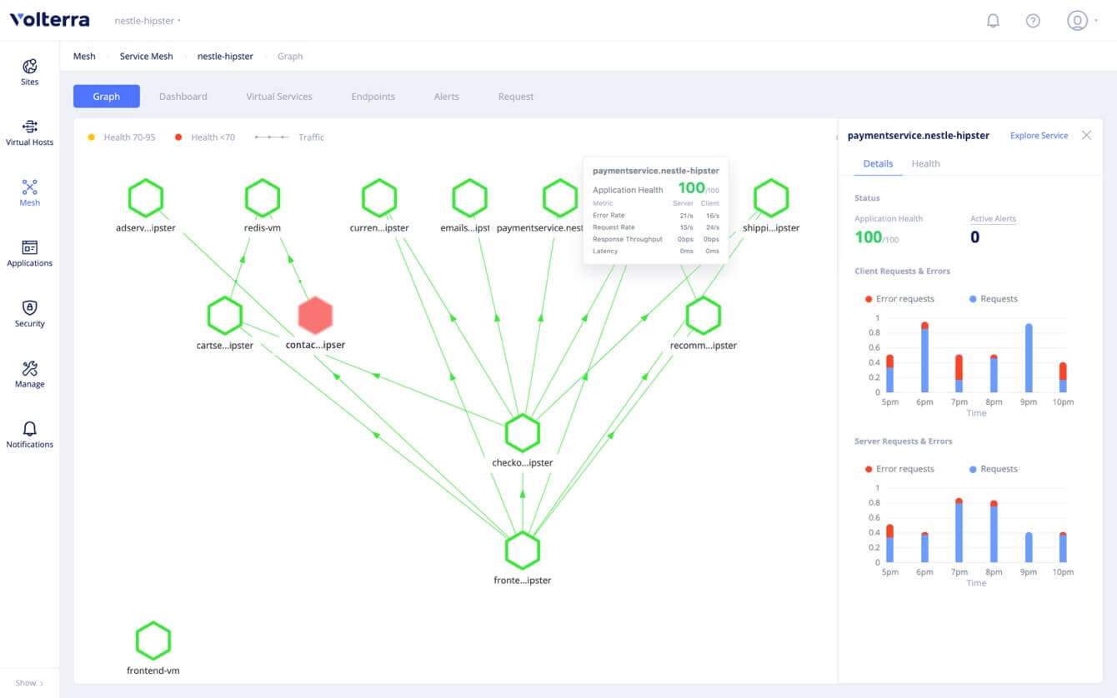Toggle the Health <70 red legend filter
Image resolution: width=1117 pixels, height=698 pixels.
pos(205,137)
